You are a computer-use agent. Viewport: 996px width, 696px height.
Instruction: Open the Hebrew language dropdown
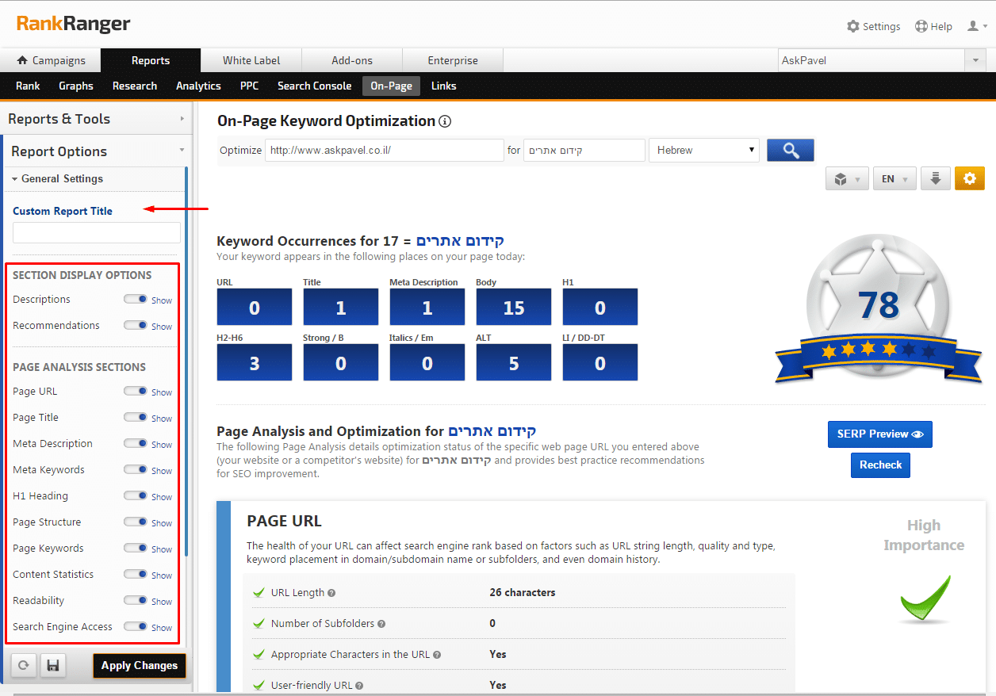pyautogui.click(x=703, y=150)
